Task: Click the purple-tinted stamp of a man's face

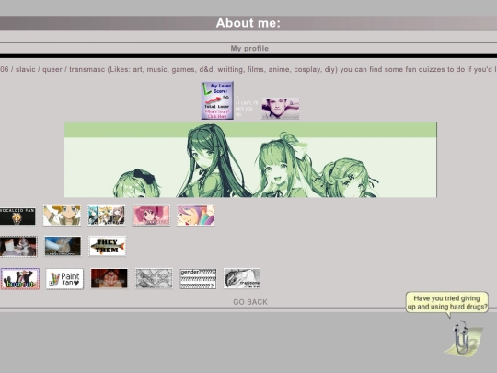Action: point(280,109)
